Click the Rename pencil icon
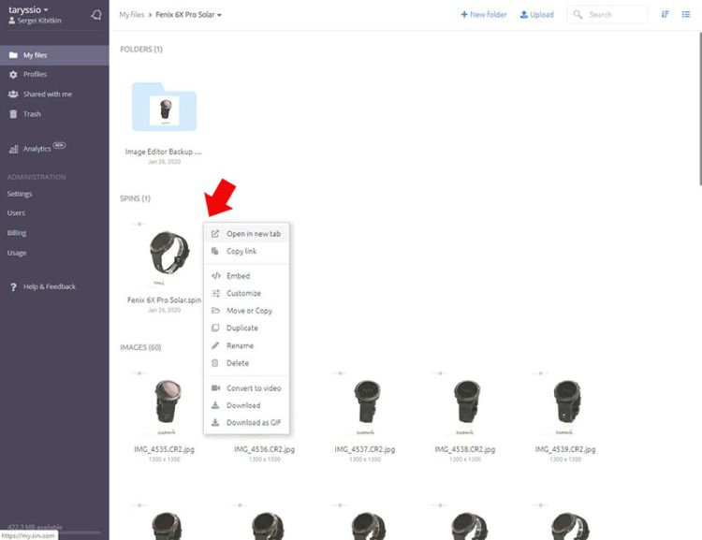This screenshot has width=702, height=540. click(x=215, y=345)
